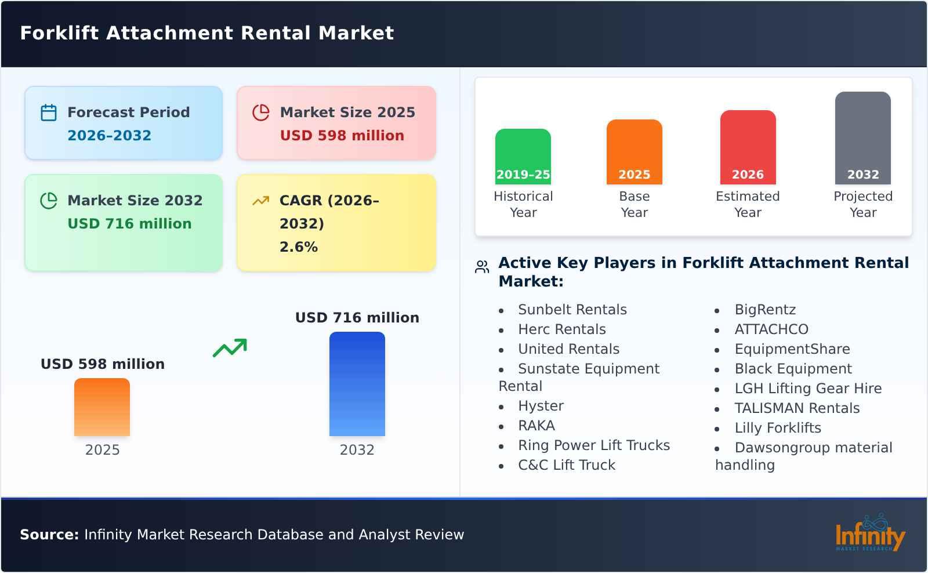Switch to the Base Year 2025 label

pyautogui.click(x=633, y=204)
